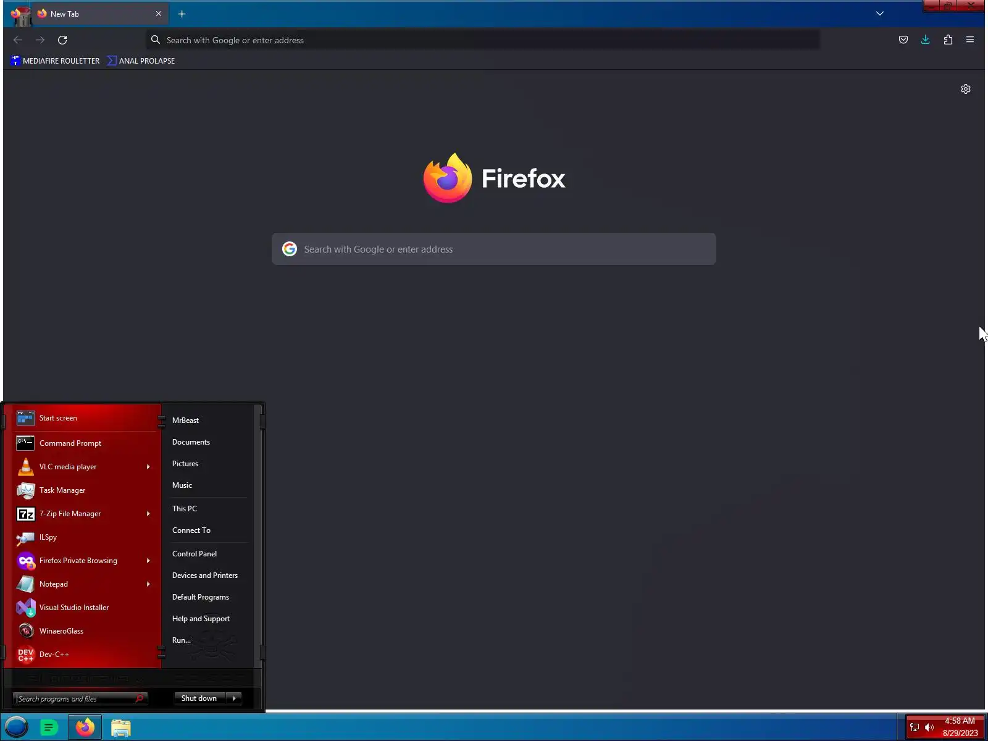
Task: Click the Start menu search magnifier icon
Action: point(140,698)
